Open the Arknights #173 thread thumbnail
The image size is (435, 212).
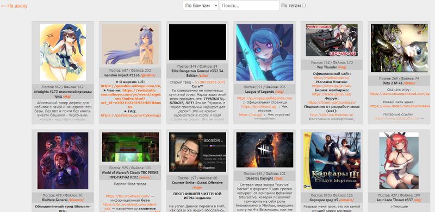pyautogui.click(x=63, y=52)
